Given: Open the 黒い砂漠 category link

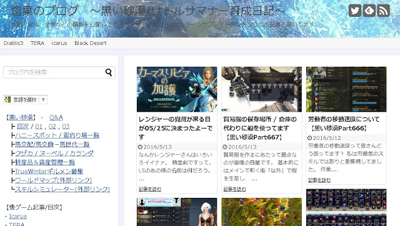Looking at the screenshot, I should (x=21, y=117).
